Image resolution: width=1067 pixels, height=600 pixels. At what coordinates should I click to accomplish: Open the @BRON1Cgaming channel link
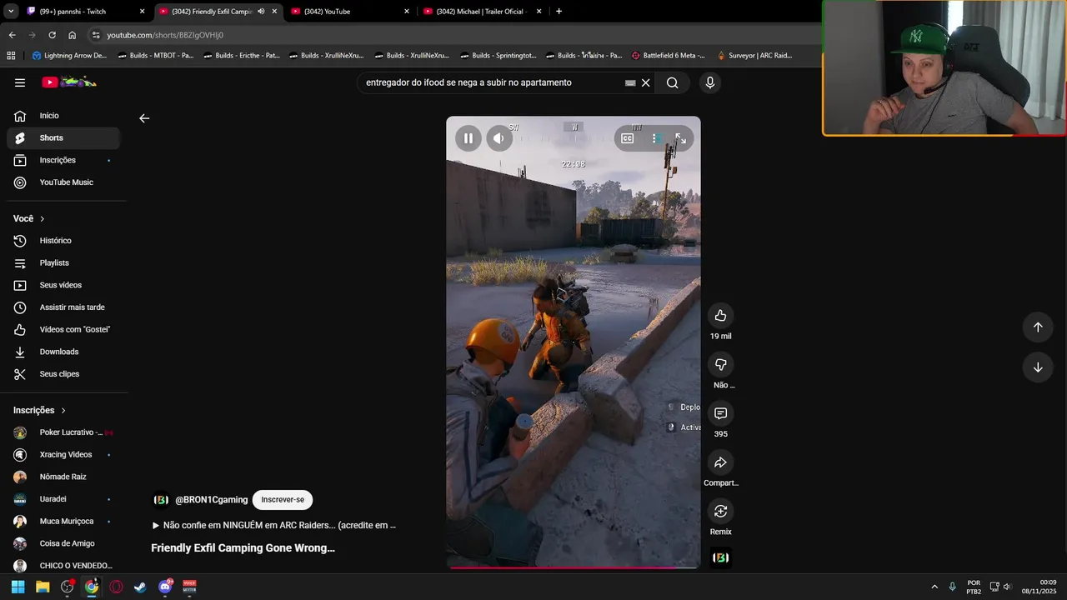211,500
